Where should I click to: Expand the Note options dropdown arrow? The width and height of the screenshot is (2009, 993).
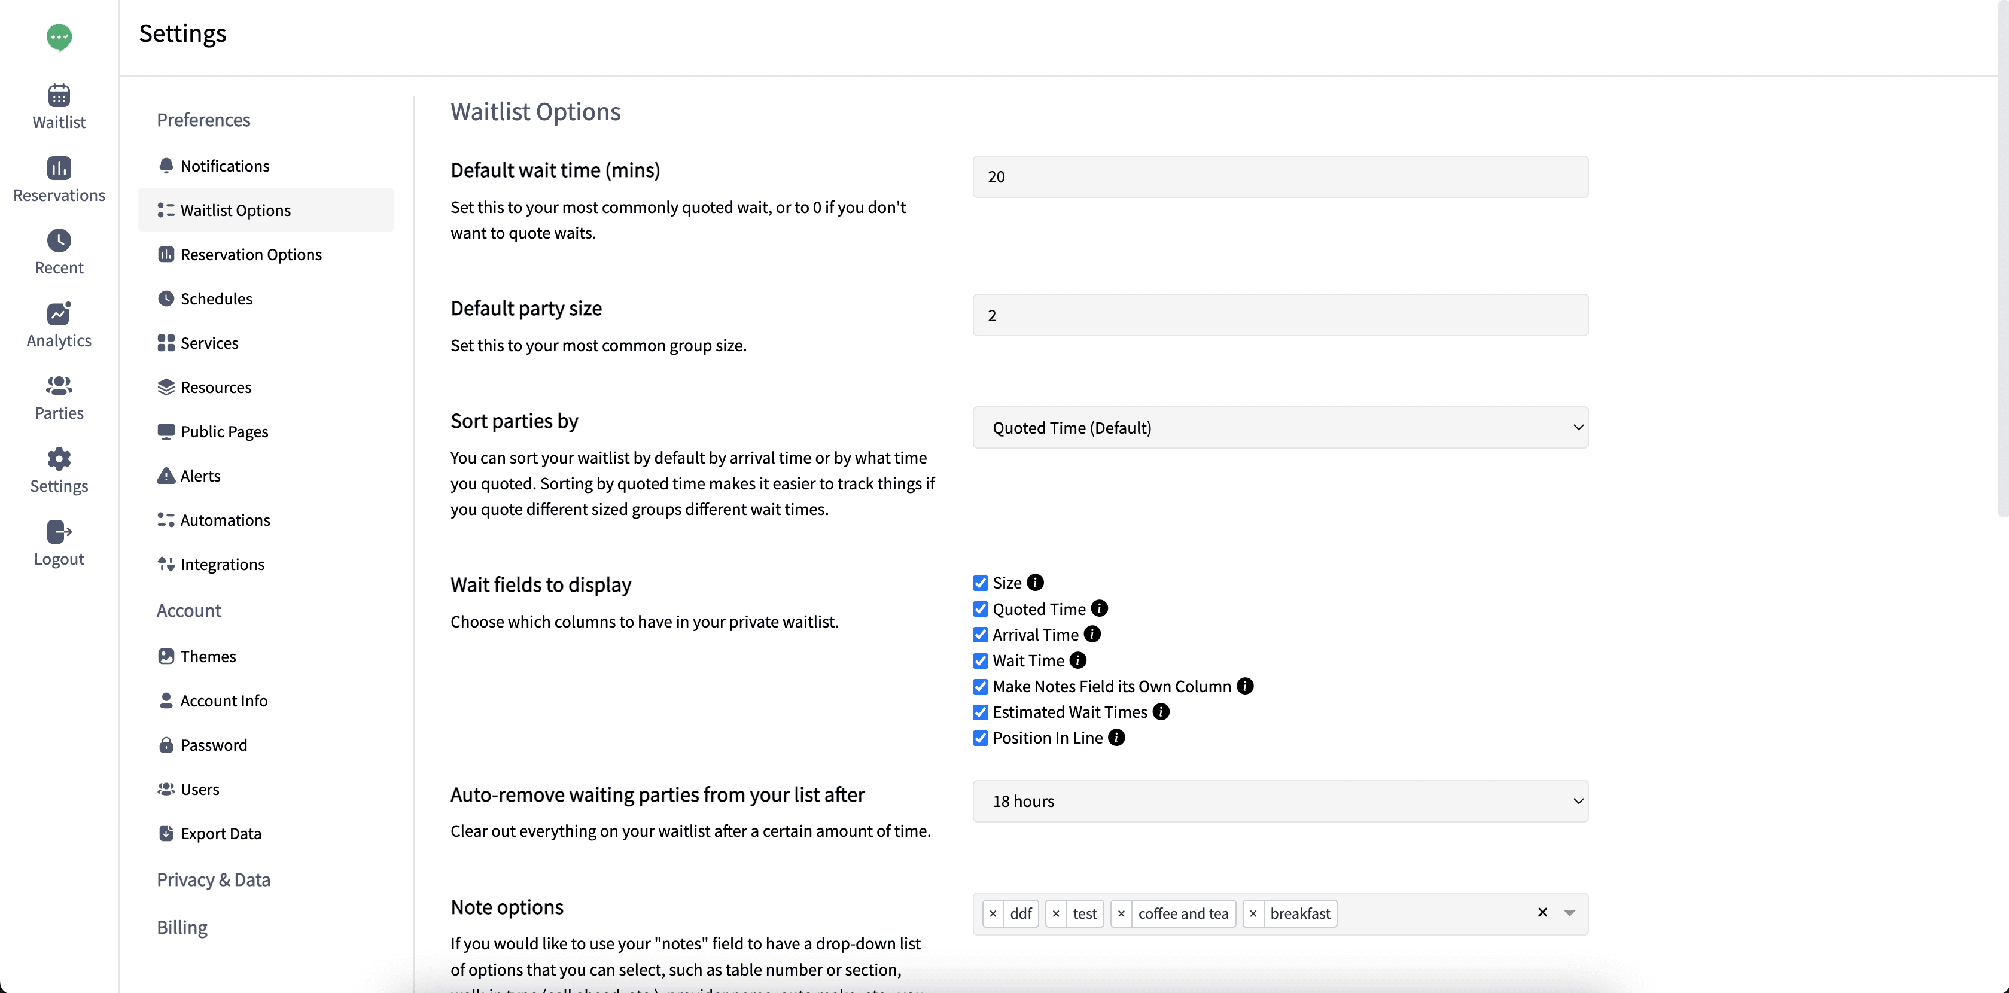click(1569, 913)
